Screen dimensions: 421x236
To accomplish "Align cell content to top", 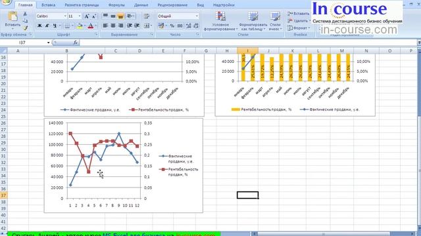I will click(105, 16).
